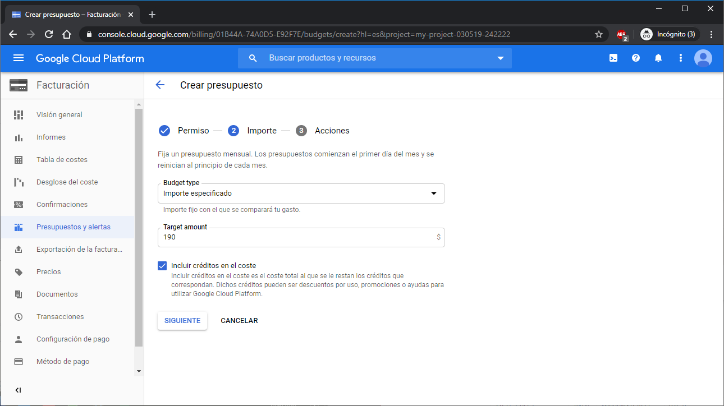The image size is (724, 406).
Task: Open the help question mark icon
Action: click(x=636, y=58)
